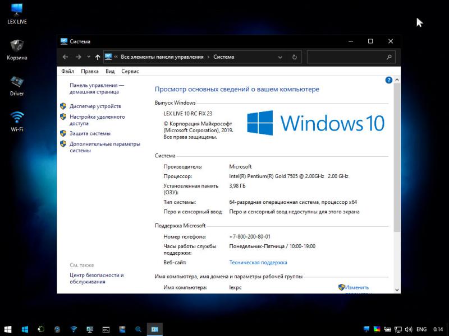
Task: Click the colorful tray icon
Action: (x=377, y=329)
